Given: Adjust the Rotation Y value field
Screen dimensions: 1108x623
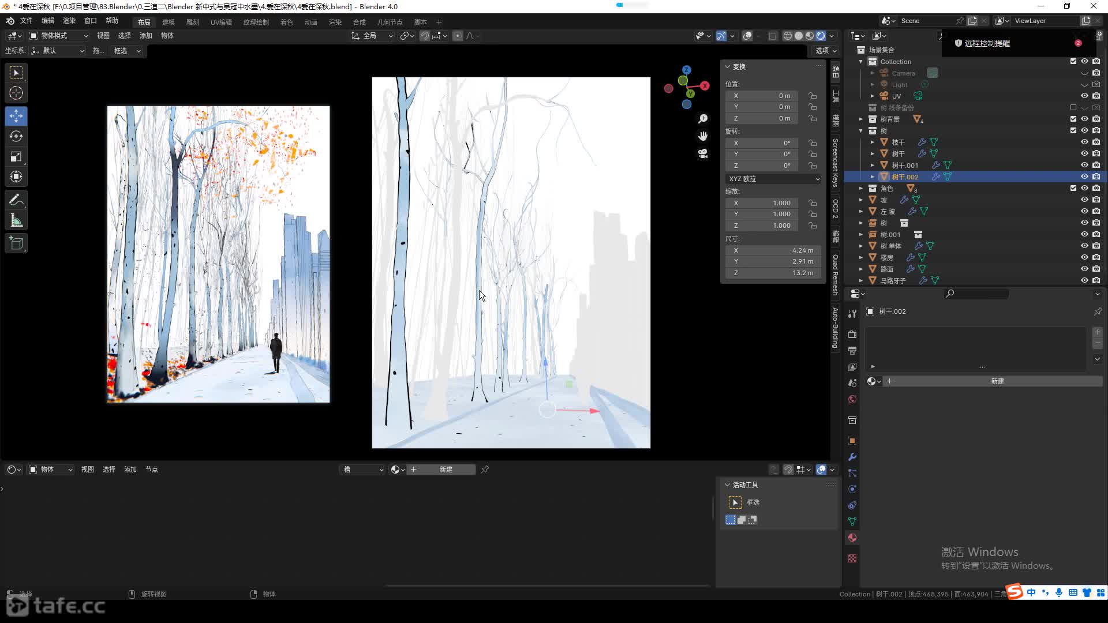Looking at the screenshot, I should [761, 154].
